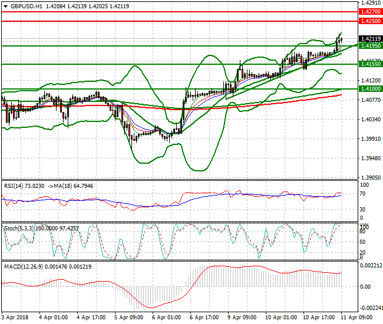Viewport: 383px width, 324px height.
Task: Click the 1.40770 price scale value
Action: (371, 100)
